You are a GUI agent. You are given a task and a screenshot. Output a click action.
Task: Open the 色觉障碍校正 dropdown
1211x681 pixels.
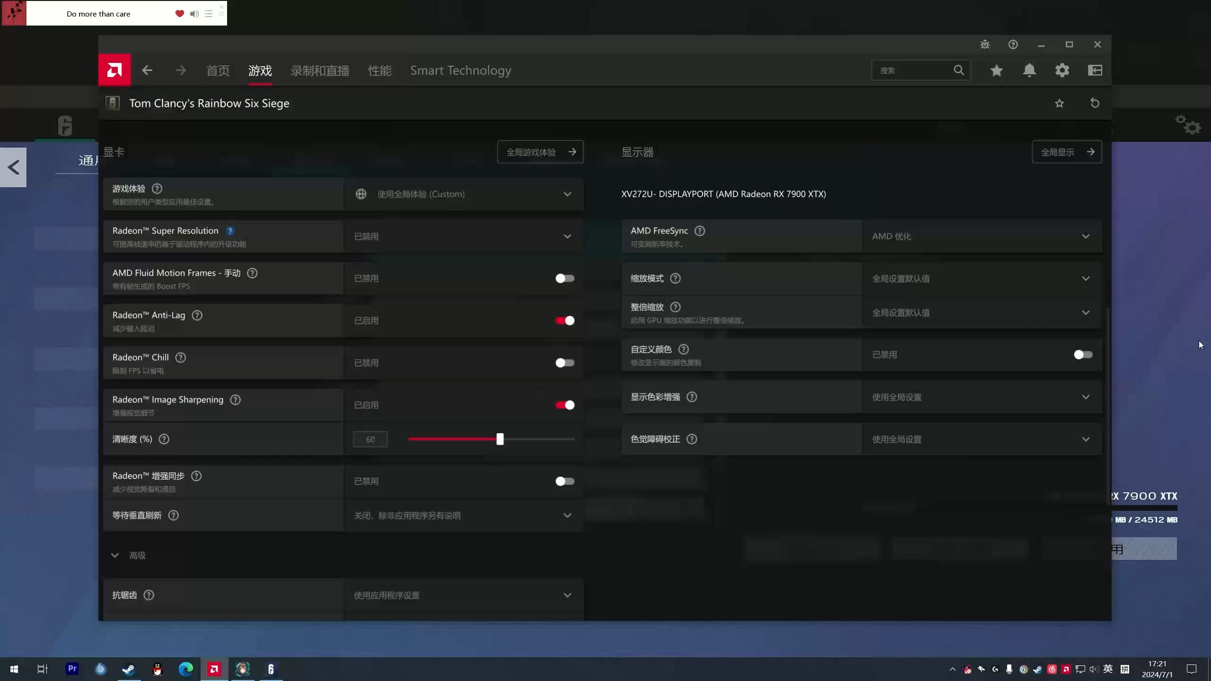(982, 439)
